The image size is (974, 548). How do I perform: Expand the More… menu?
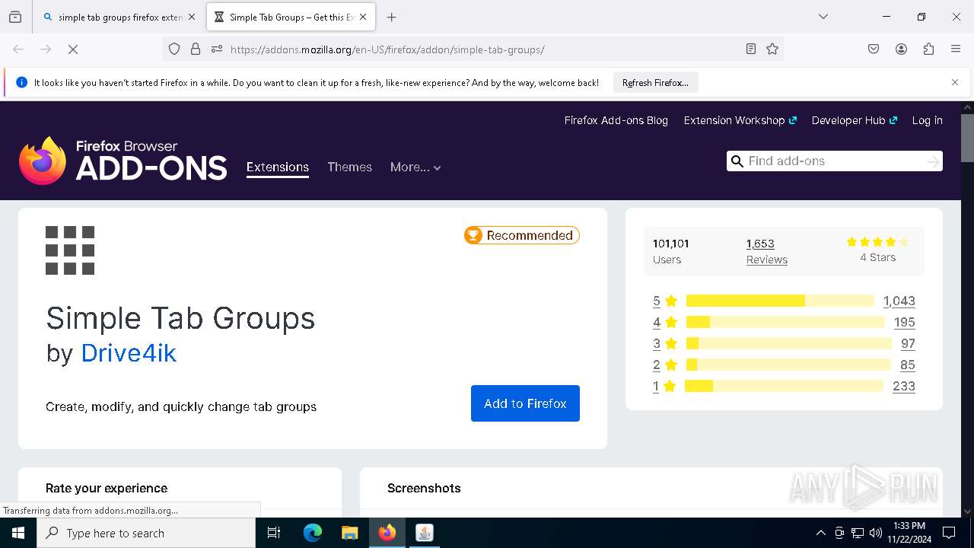point(415,167)
